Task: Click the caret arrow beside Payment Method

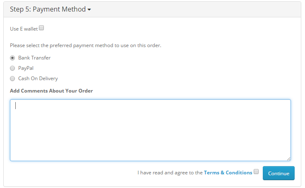Action: tap(89, 10)
